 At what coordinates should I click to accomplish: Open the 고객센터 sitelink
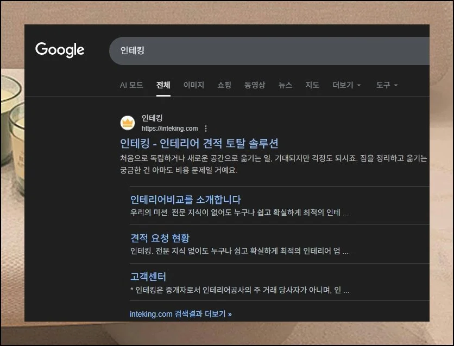point(148,277)
